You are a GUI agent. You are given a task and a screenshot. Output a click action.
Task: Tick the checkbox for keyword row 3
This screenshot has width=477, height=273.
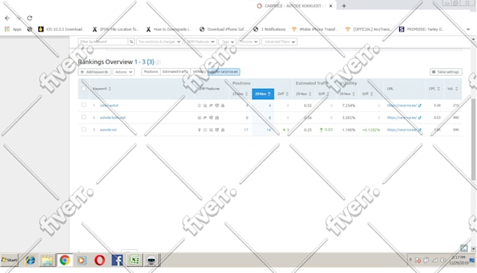pos(83,129)
